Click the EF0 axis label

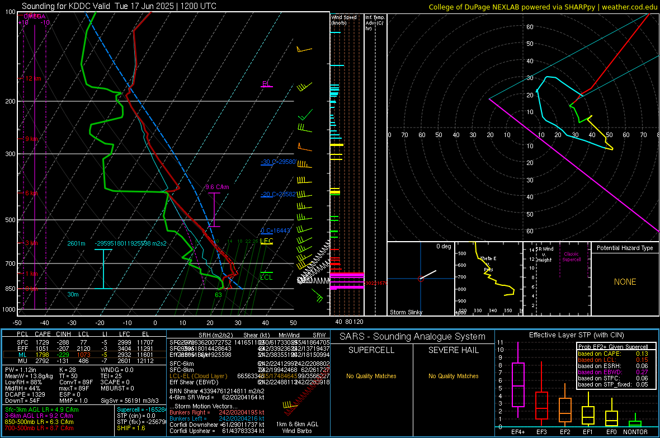(x=611, y=432)
